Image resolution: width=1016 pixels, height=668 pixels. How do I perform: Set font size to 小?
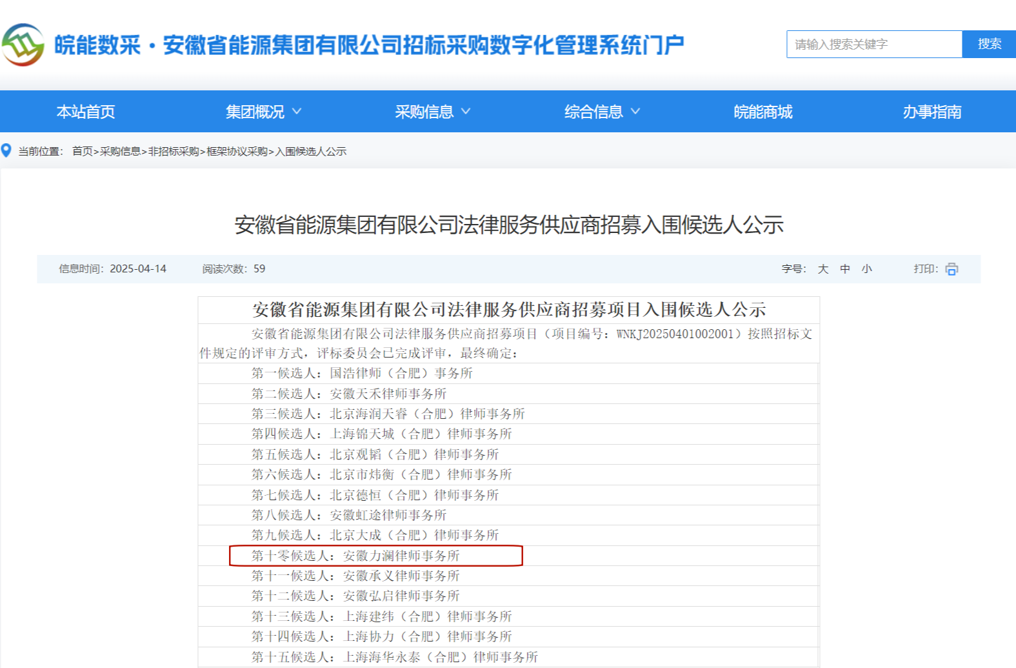coord(867,269)
